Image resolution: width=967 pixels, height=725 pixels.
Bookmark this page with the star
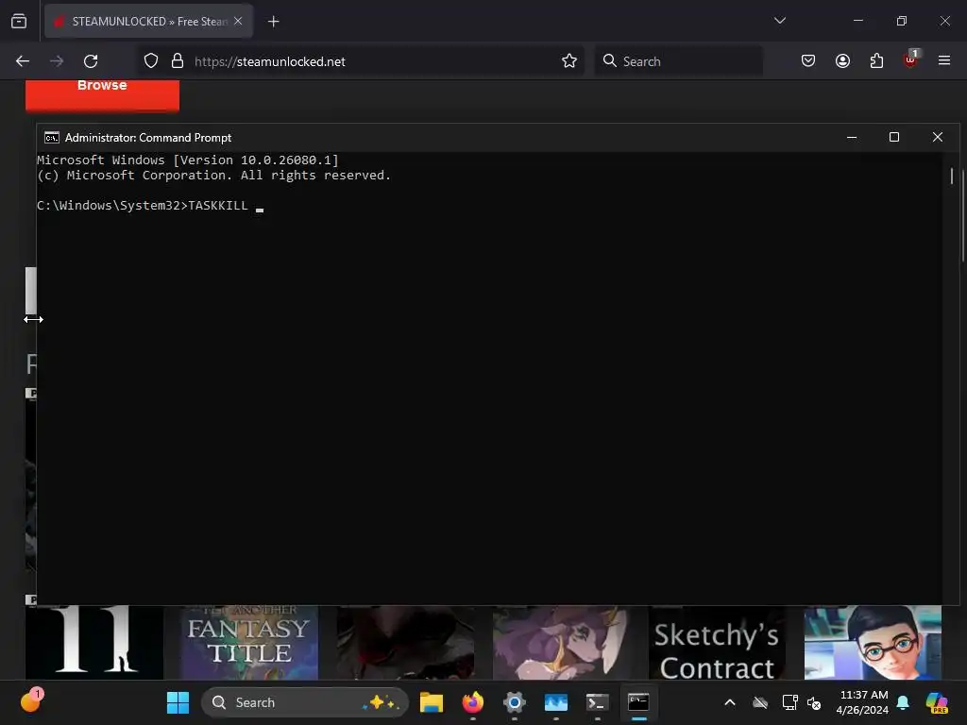click(x=569, y=61)
